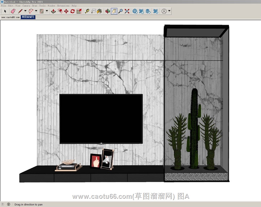Click the black TV screen in the model

(101, 119)
